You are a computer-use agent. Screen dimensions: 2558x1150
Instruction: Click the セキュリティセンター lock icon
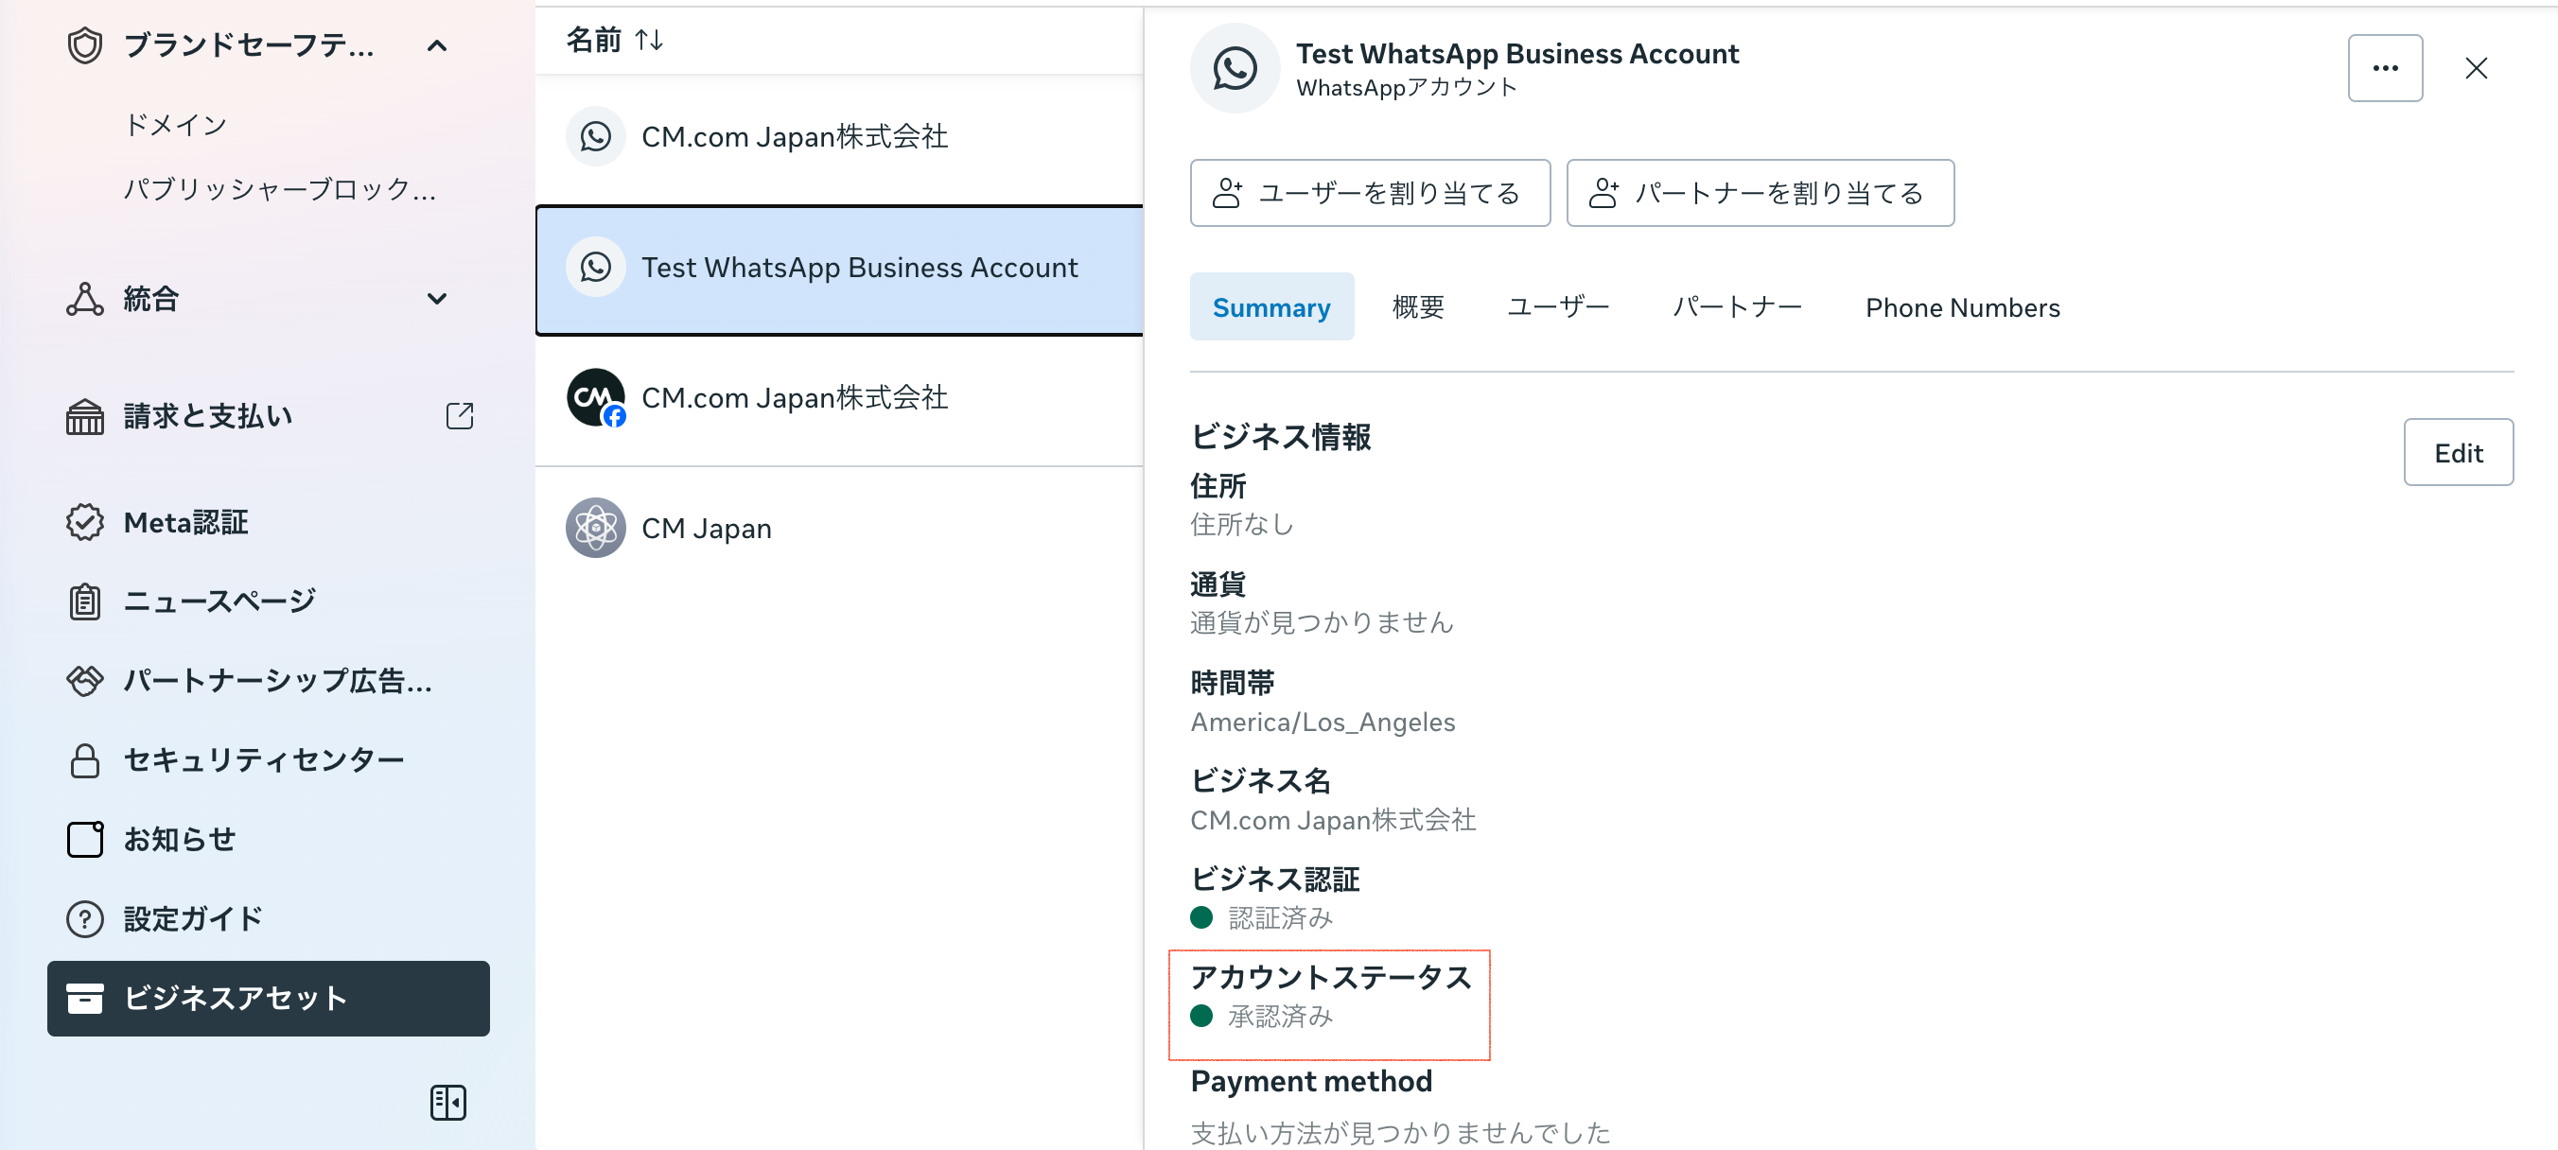click(x=84, y=759)
